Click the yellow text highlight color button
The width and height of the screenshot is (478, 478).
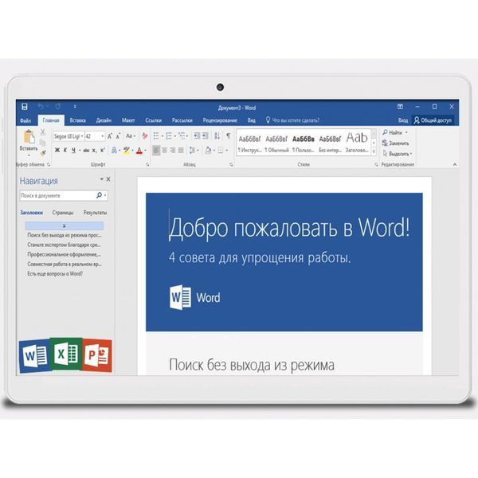click(126, 150)
